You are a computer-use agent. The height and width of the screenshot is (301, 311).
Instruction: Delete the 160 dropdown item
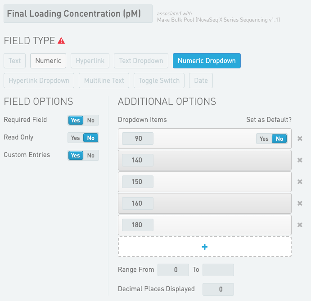(300, 203)
